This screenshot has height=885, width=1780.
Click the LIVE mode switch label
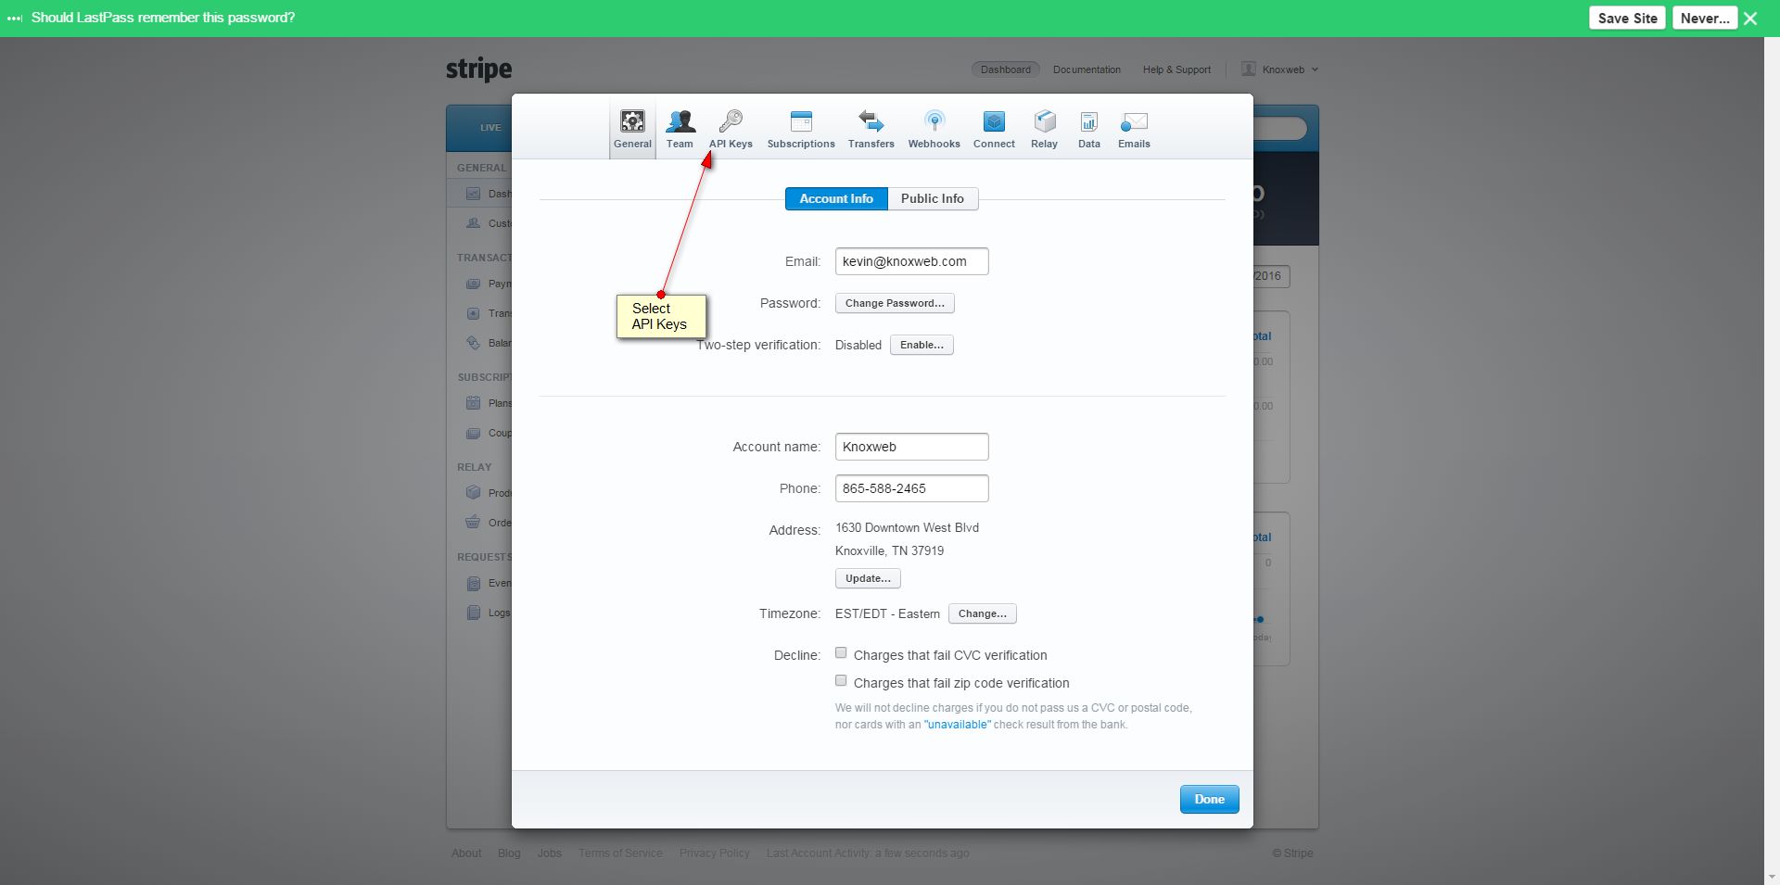click(490, 128)
